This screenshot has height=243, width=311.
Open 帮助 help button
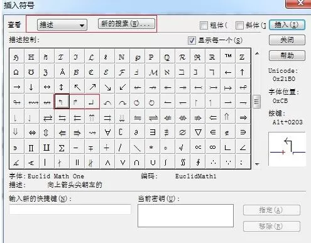click(x=287, y=55)
